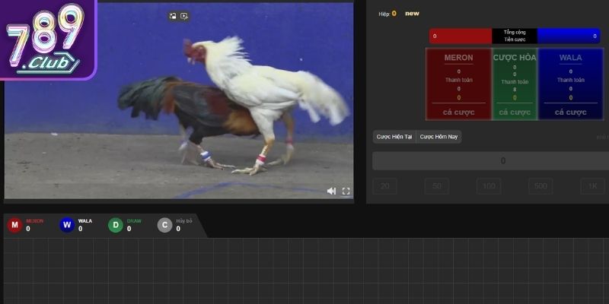The height and width of the screenshot is (304, 609).
Task: Click the video play-mode icon at top of player
Action: coord(184,15)
